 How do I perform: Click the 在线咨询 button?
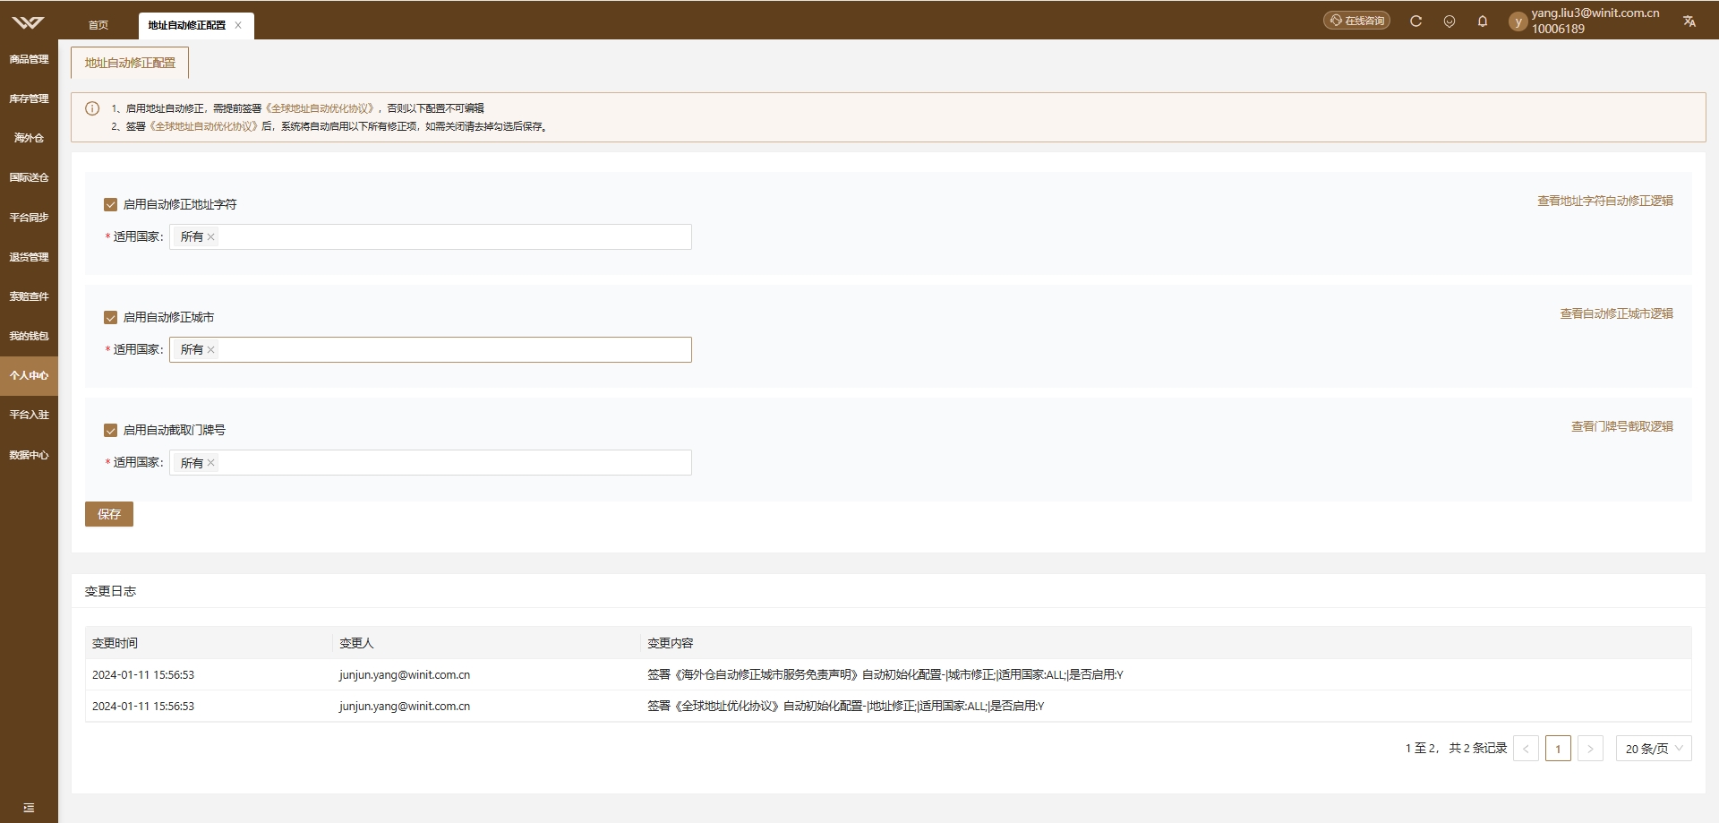(1356, 21)
